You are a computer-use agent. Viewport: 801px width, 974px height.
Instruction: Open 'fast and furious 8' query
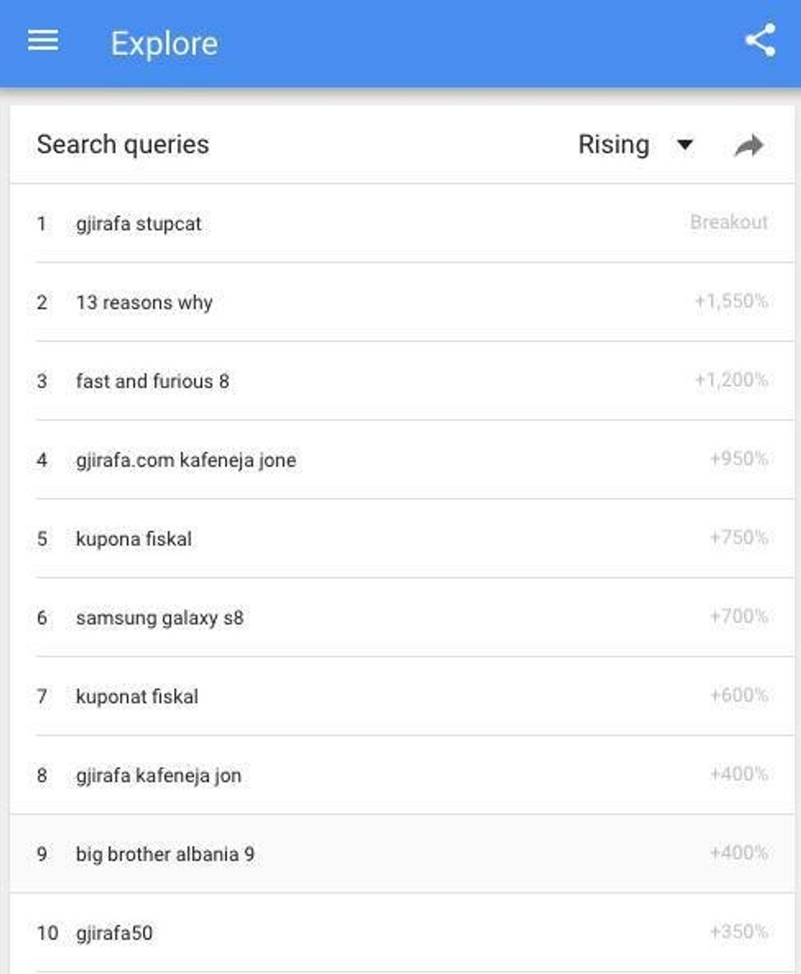[152, 381]
